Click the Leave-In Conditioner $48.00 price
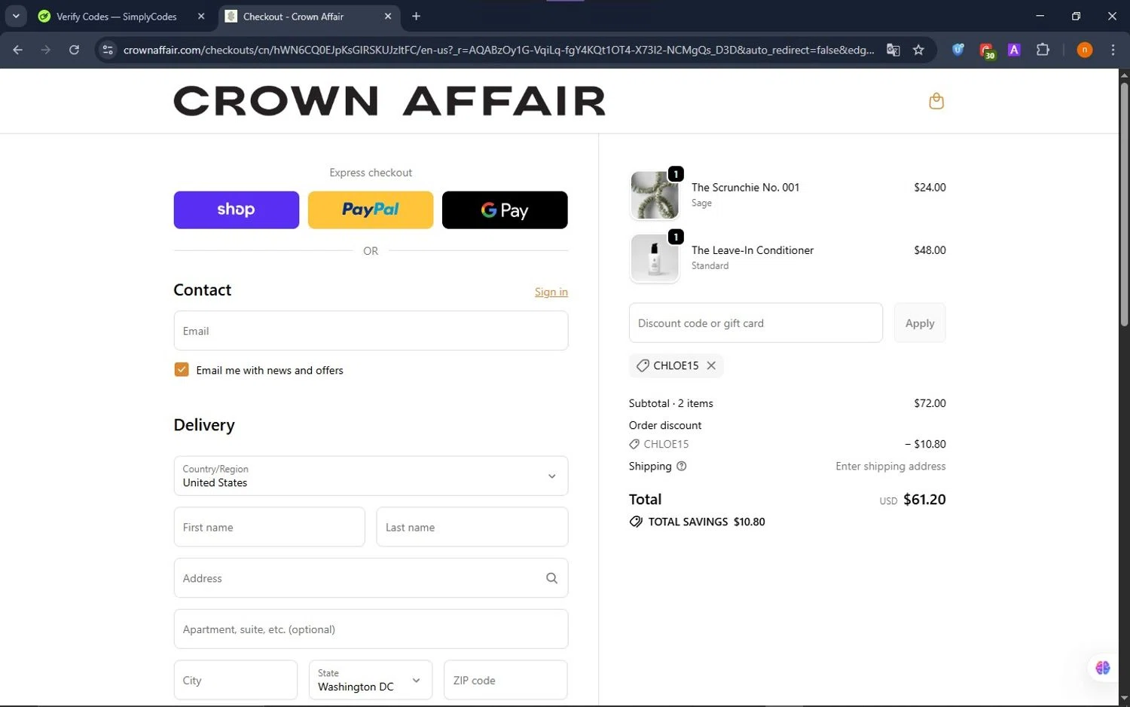Image resolution: width=1130 pixels, height=707 pixels. coord(930,249)
